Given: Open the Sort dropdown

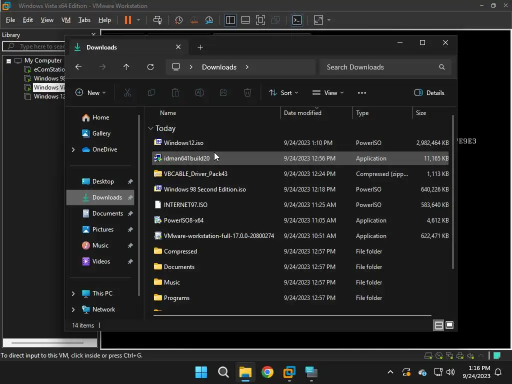Looking at the screenshot, I should coord(283,92).
